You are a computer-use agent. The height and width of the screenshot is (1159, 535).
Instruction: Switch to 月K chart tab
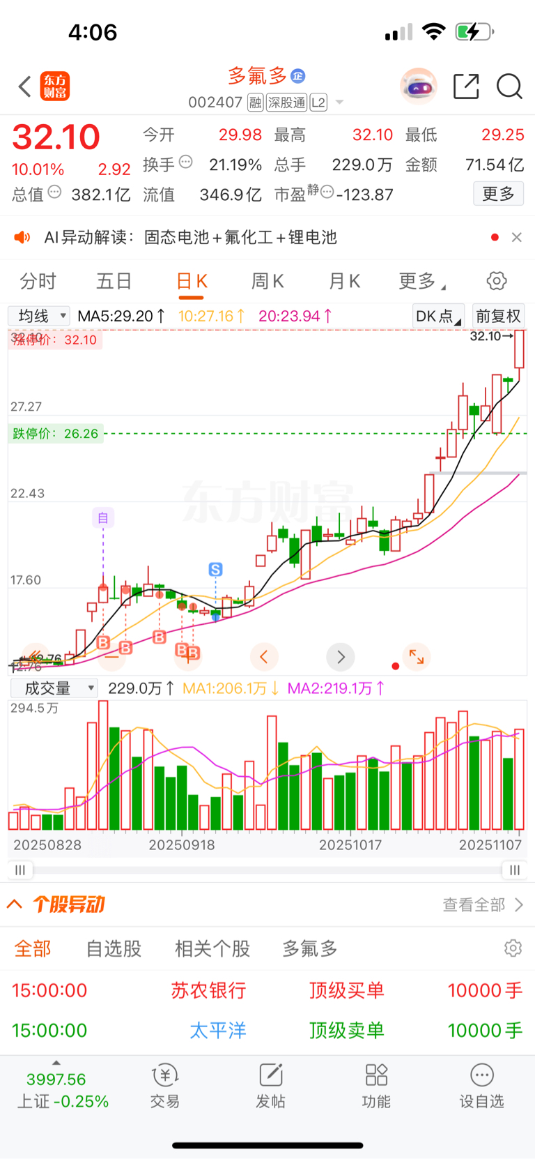coord(344,281)
